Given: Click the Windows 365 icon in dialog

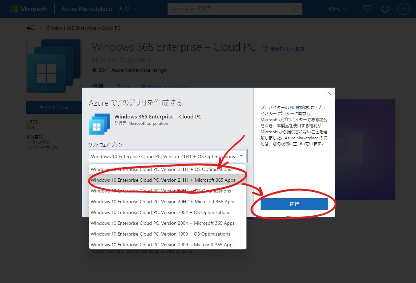Looking at the screenshot, I should pyautogui.click(x=99, y=124).
